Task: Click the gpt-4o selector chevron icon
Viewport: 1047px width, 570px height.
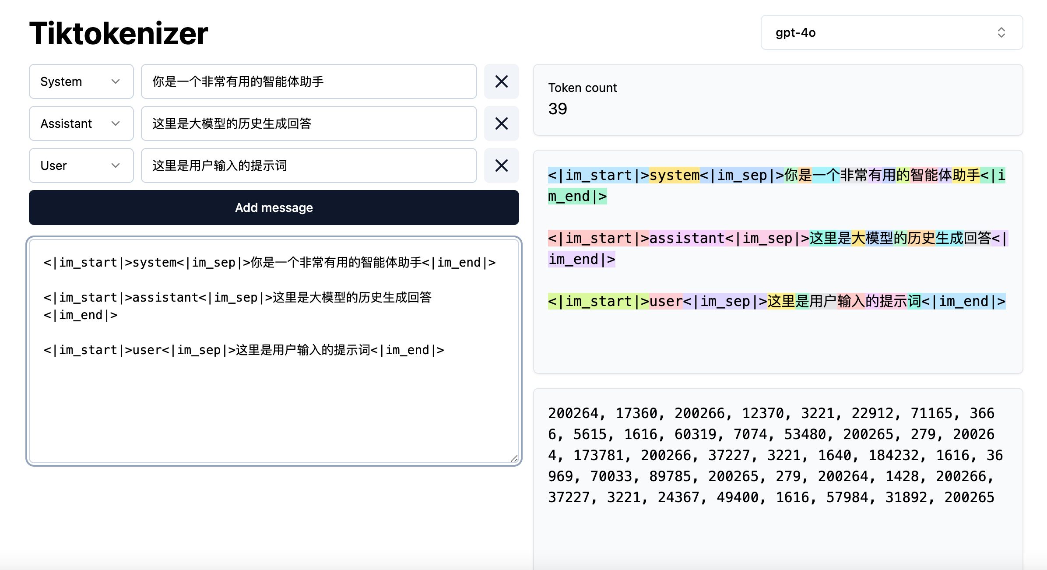Action: click(1001, 33)
